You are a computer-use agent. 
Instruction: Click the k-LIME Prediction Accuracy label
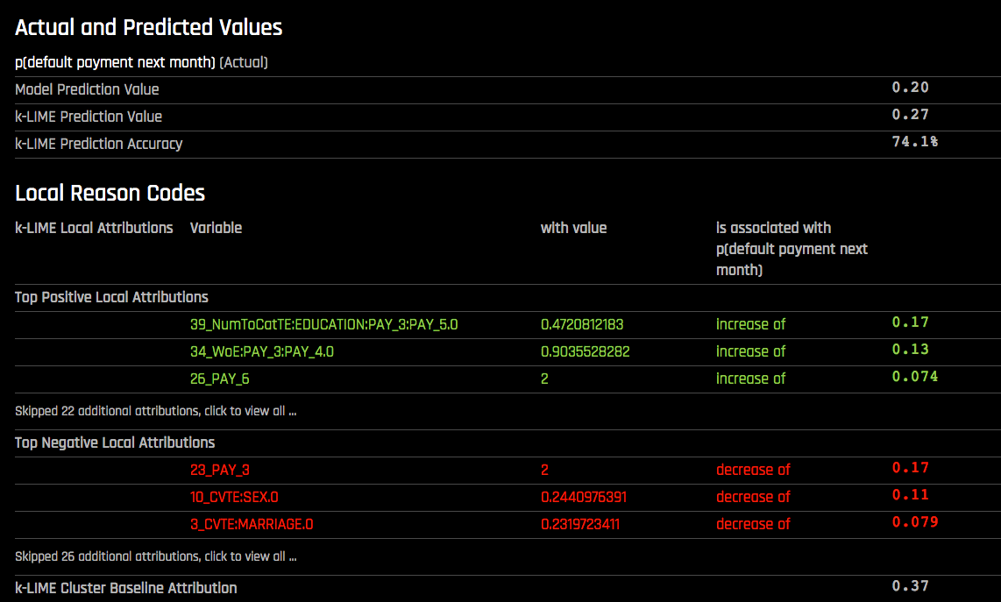tap(99, 145)
